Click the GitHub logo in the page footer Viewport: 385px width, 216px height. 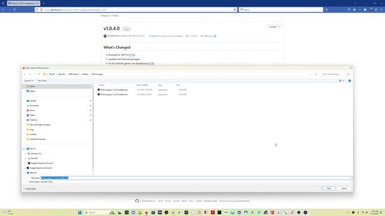pos(137,201)
